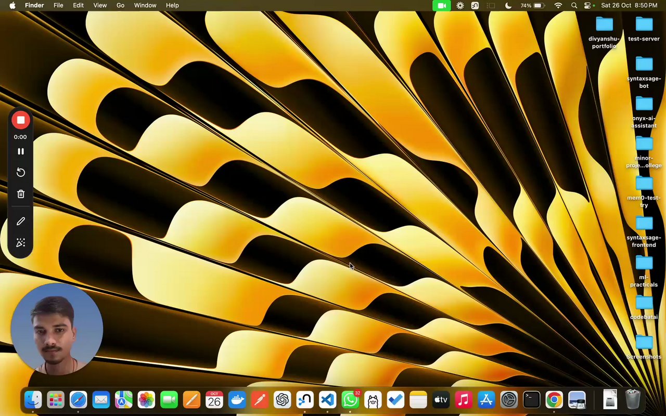Image resolution: width=666 pixels, height=416 pixels.
Task: Launch Safari from the Dock
Action: tap(78, 399)
